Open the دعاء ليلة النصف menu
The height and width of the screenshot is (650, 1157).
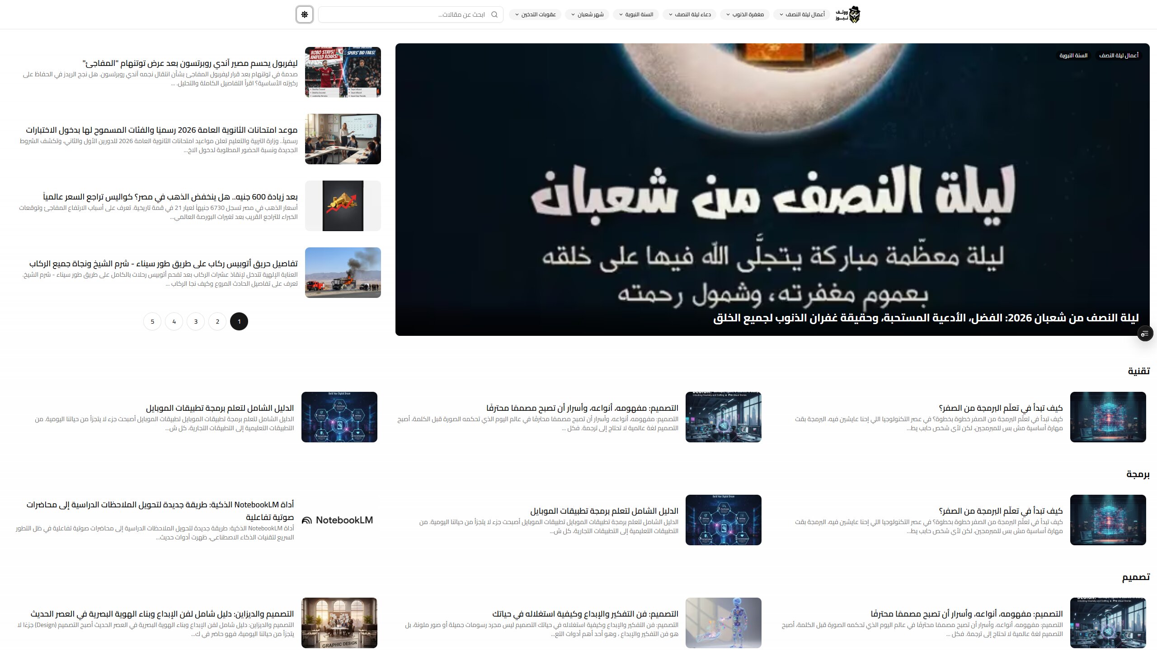pos(689,14)
